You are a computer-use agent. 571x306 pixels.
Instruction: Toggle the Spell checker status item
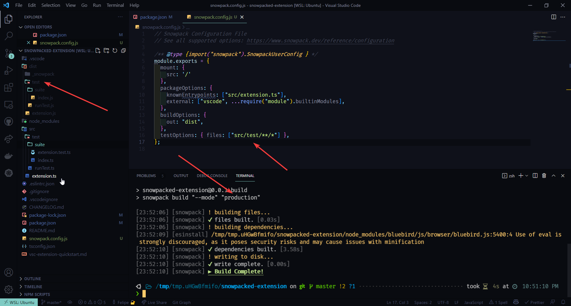(498, 302)
